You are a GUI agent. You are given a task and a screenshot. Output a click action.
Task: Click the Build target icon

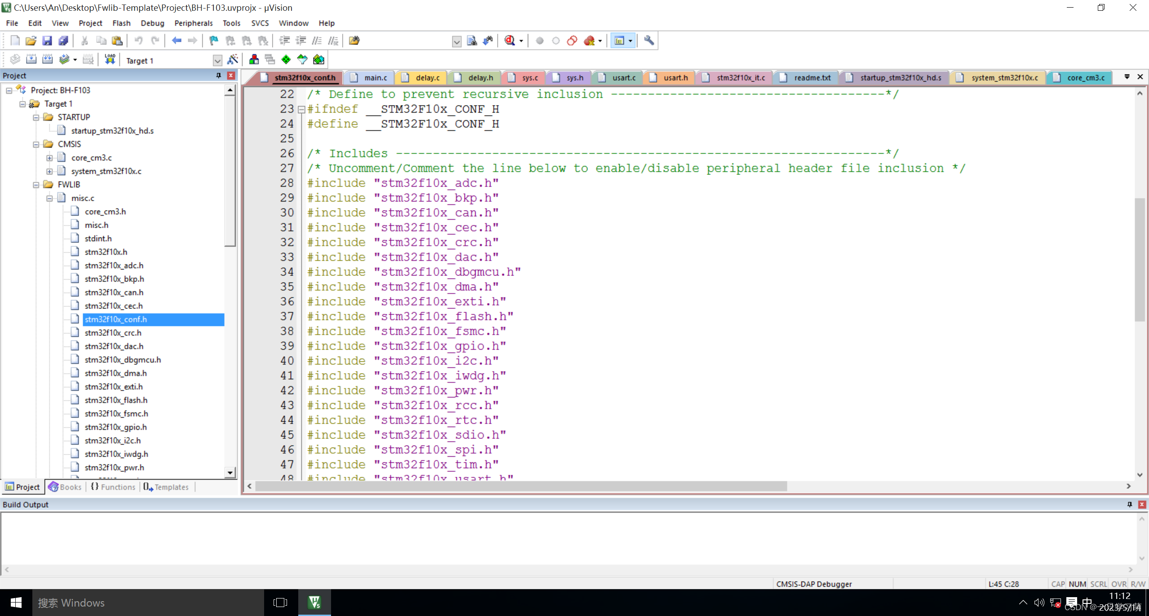click(x=31, y=60)
